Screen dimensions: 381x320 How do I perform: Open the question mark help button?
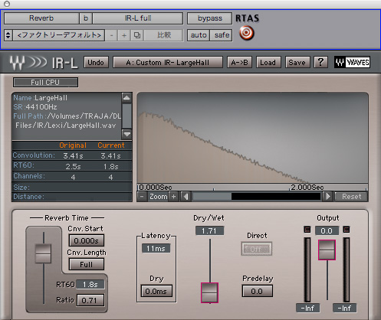click(320, 62)
